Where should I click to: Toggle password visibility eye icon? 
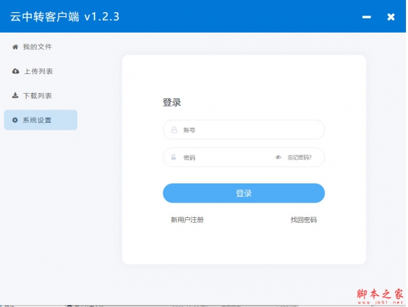click(x=278, y=158)
